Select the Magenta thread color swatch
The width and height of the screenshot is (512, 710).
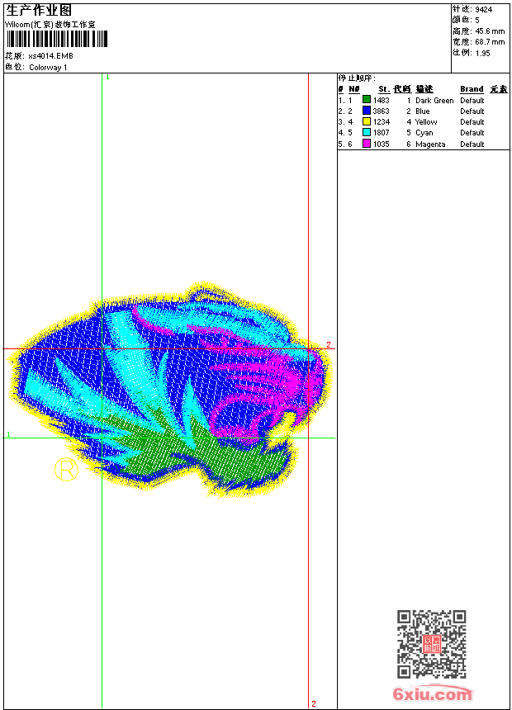coord(367,144)
